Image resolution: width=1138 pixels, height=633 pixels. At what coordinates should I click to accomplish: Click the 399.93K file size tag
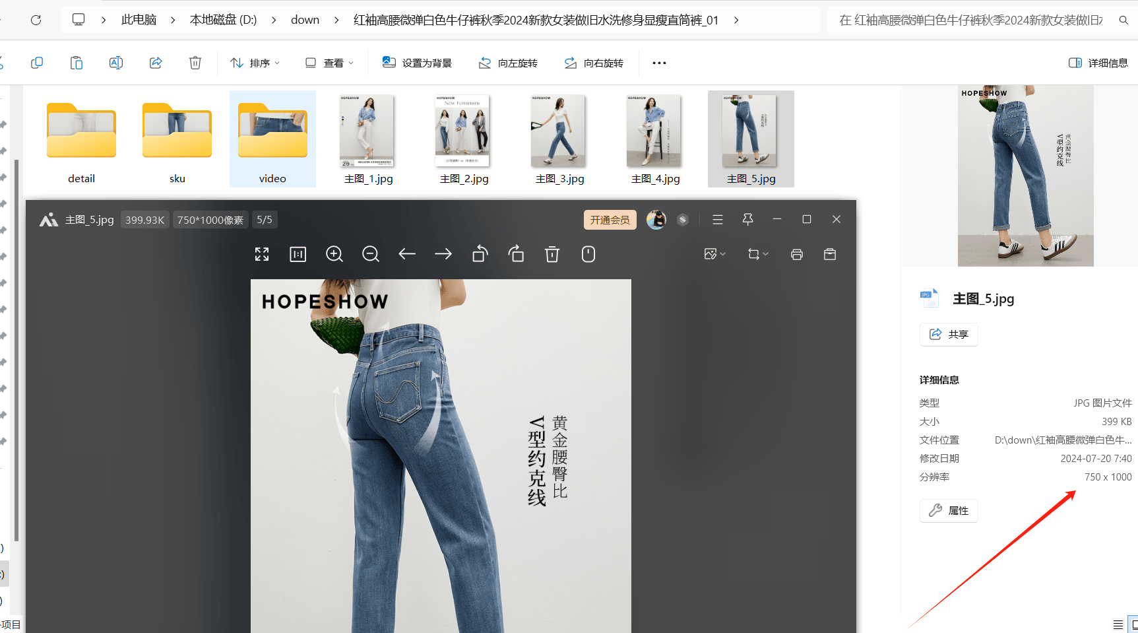tap(144, 220)
